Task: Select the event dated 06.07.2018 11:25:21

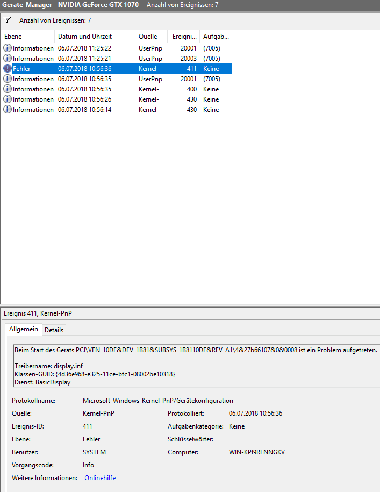Action: [x=117, y=59]
